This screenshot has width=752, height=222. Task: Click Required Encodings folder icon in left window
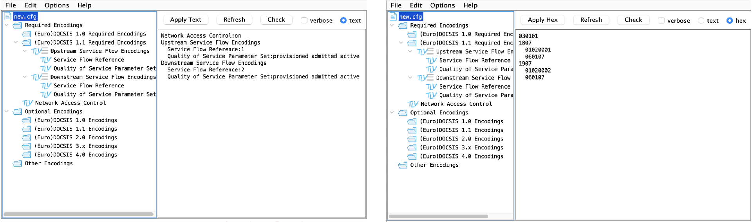[17, 25]
